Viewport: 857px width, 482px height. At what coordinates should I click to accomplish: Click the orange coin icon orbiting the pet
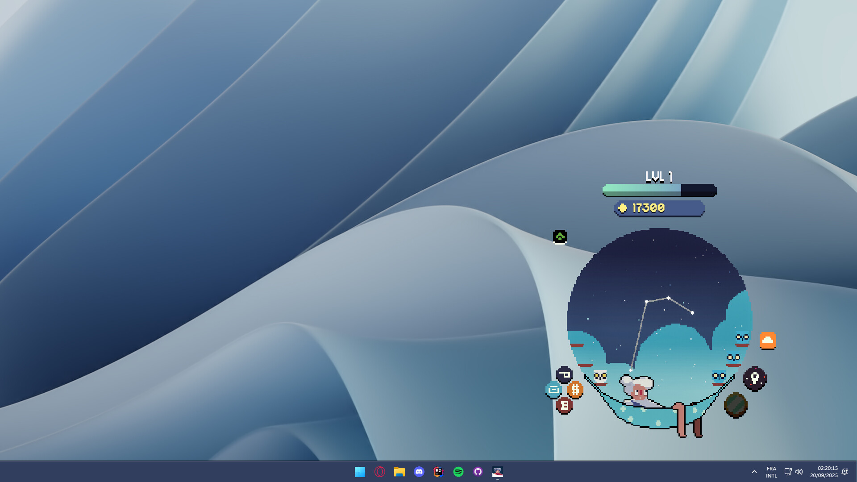click(575, 390)
